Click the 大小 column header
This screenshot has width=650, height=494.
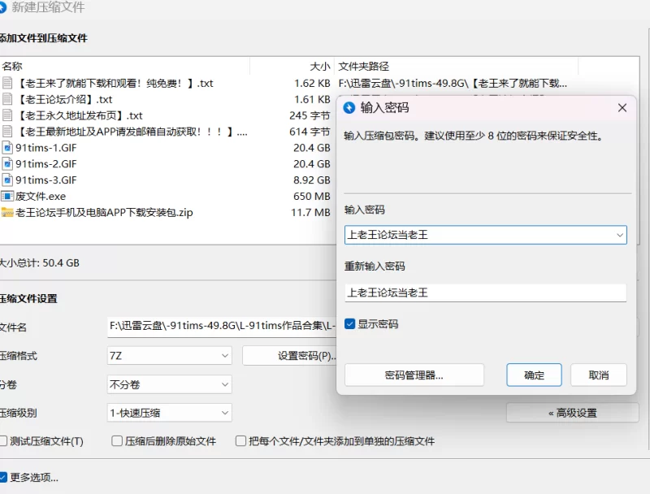pyautogui.click(x=320, y=67)
